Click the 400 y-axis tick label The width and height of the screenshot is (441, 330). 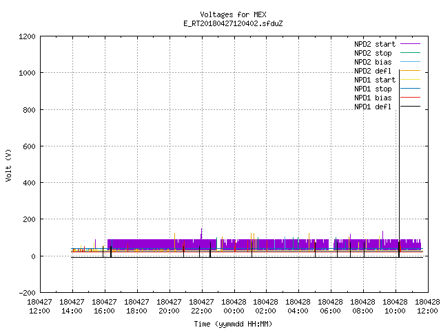pos(29,183)
